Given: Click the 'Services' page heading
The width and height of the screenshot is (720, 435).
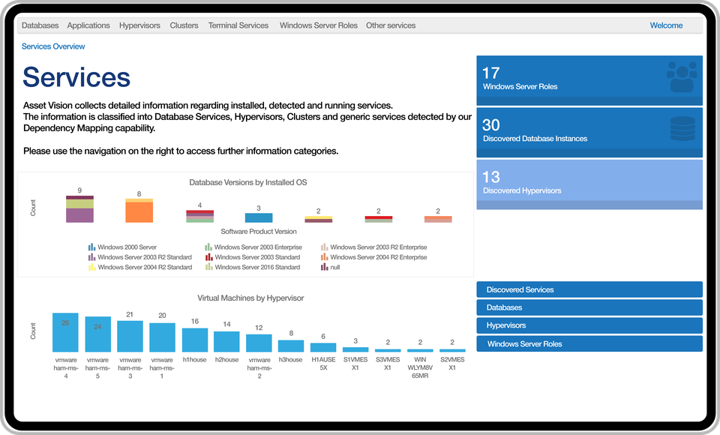Looking at the screenshot, I should click(76, 76).
